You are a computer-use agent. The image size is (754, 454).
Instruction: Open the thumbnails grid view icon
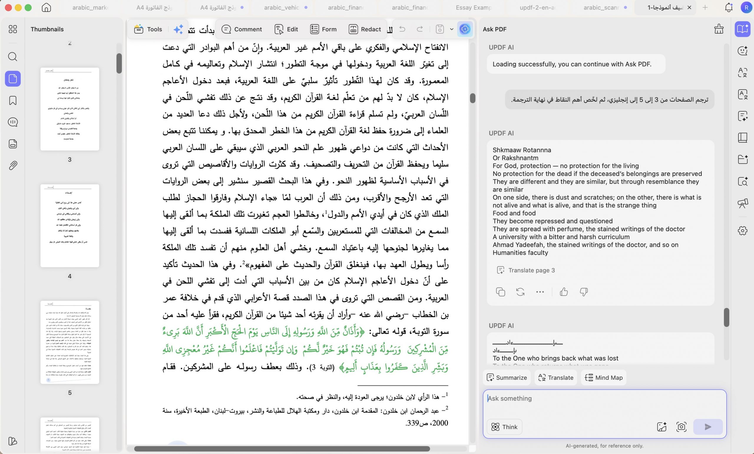pos(13,29)
